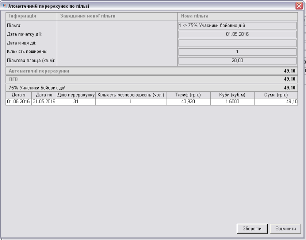Collapse the ПГВ group row
Screen dimensions: 306x240
click(x=151, y=79)
